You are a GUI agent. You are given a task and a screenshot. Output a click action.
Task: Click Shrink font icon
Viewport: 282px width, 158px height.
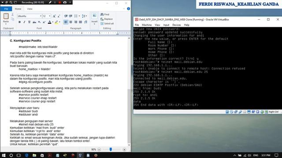pos(59,16)
